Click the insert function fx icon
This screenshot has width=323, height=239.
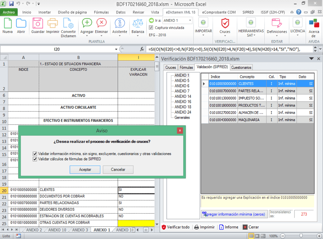coord(142,49)
